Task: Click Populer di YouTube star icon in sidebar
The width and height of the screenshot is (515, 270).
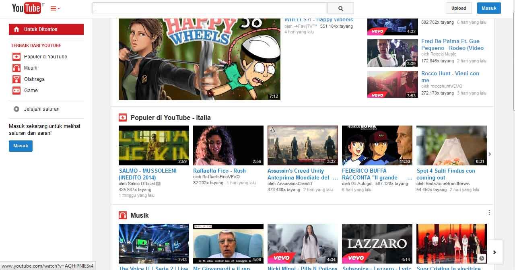Action: click(16, 57)
